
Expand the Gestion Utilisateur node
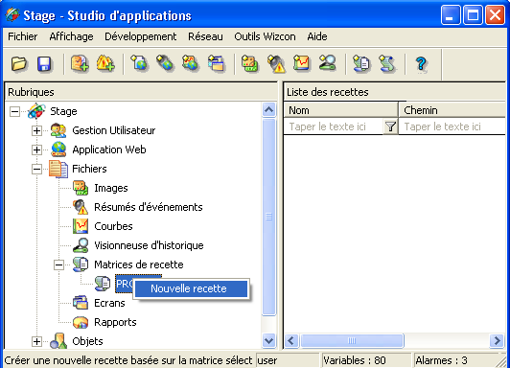(36, 130)
